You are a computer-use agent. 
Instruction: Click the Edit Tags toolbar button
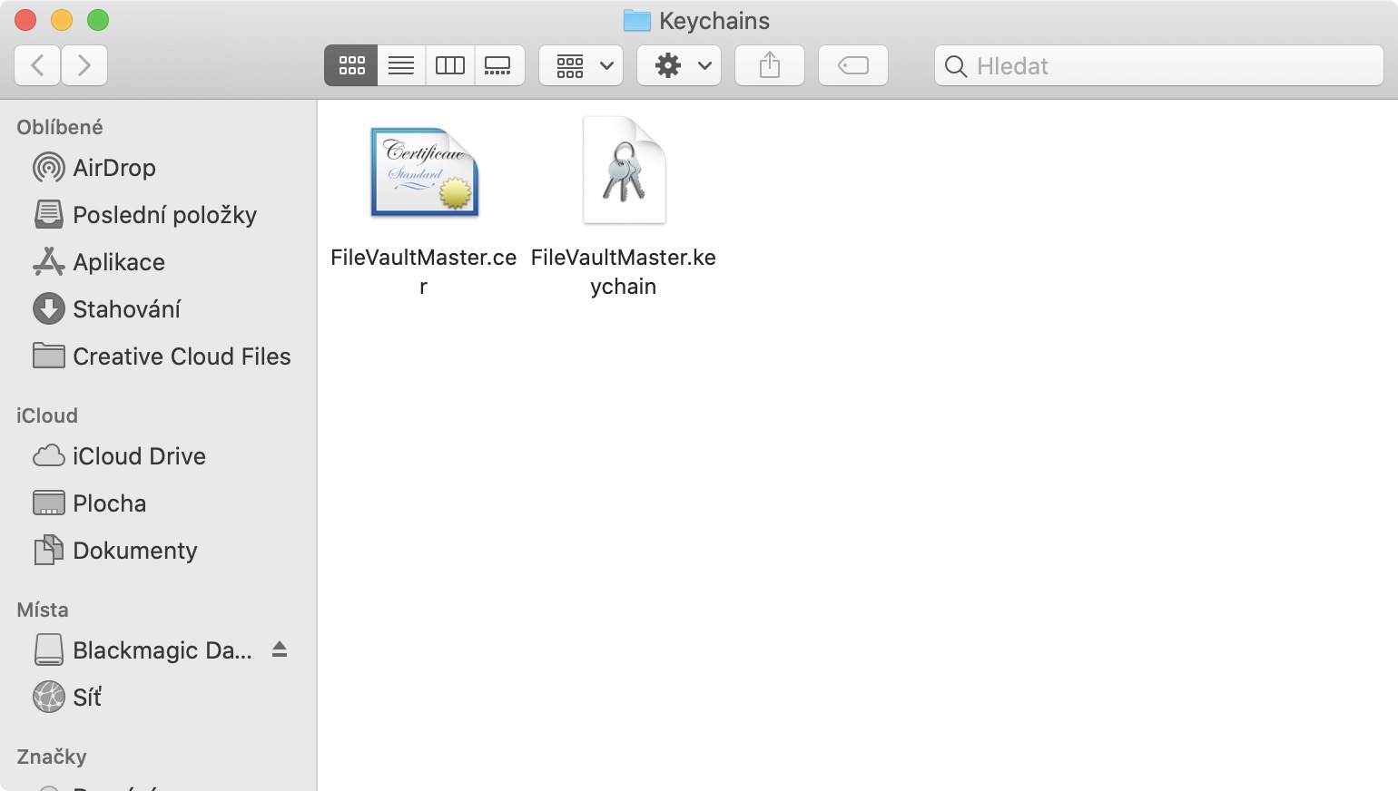click(x=853, y=65)
